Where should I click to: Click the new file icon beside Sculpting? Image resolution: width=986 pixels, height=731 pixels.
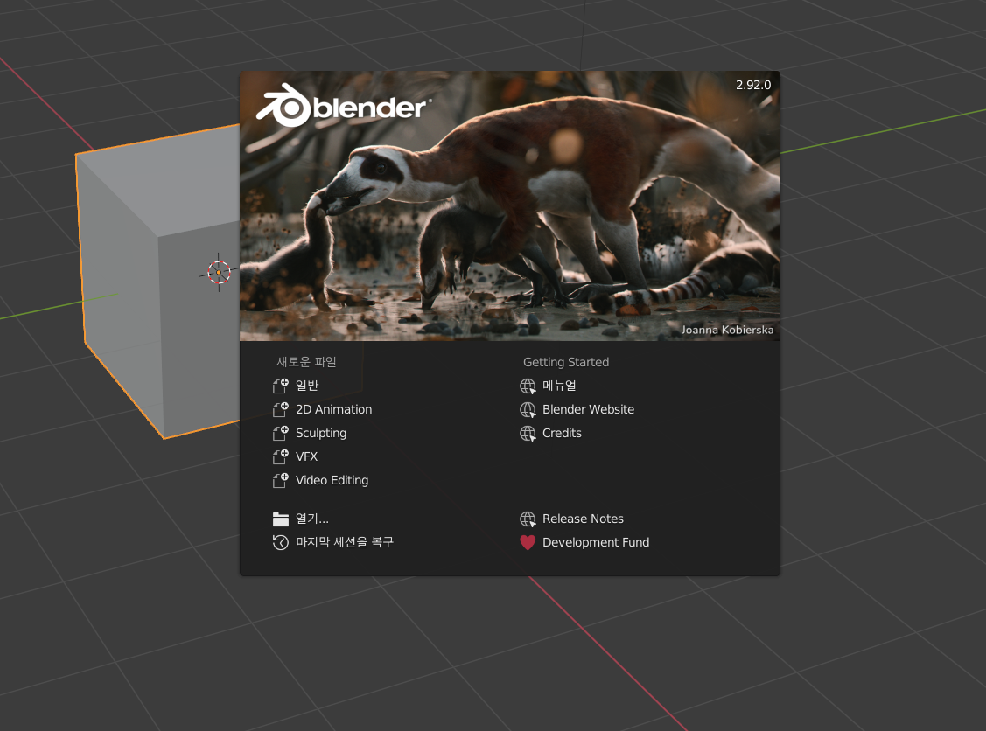tap(280, 433)
